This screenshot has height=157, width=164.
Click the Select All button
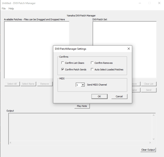point(12,84)
